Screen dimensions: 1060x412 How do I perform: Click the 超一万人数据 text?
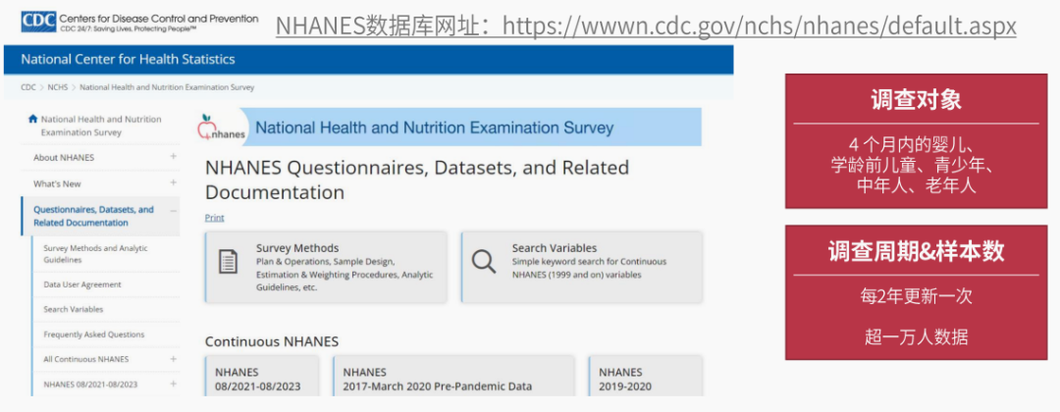click(x=916, y=336)
